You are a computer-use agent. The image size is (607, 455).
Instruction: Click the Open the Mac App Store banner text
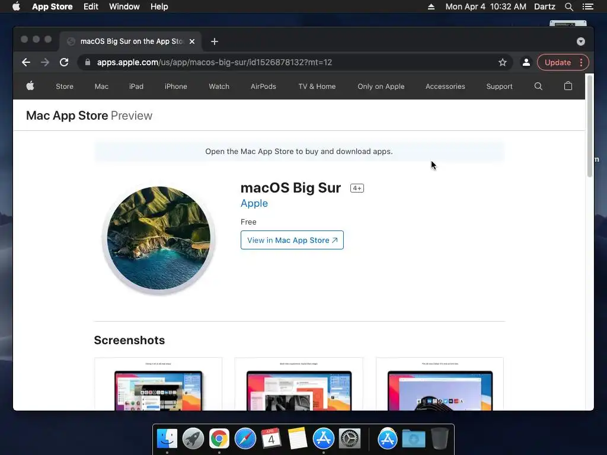299,151
